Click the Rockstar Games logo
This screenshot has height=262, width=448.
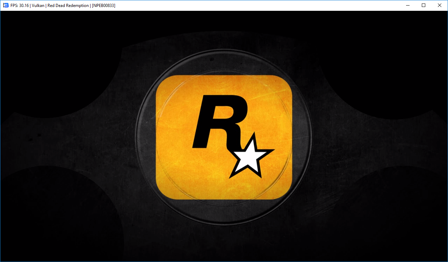pyautogui.click(x=224, y=137)
